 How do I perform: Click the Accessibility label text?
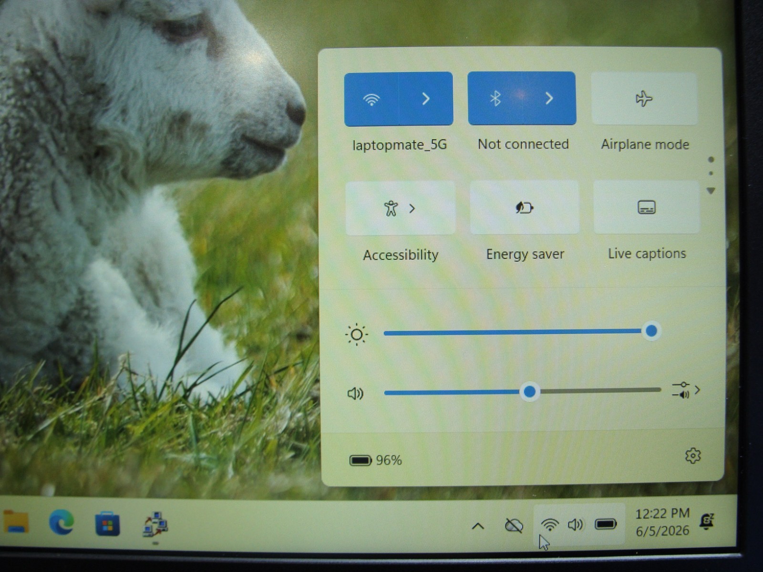pos(401,255)
